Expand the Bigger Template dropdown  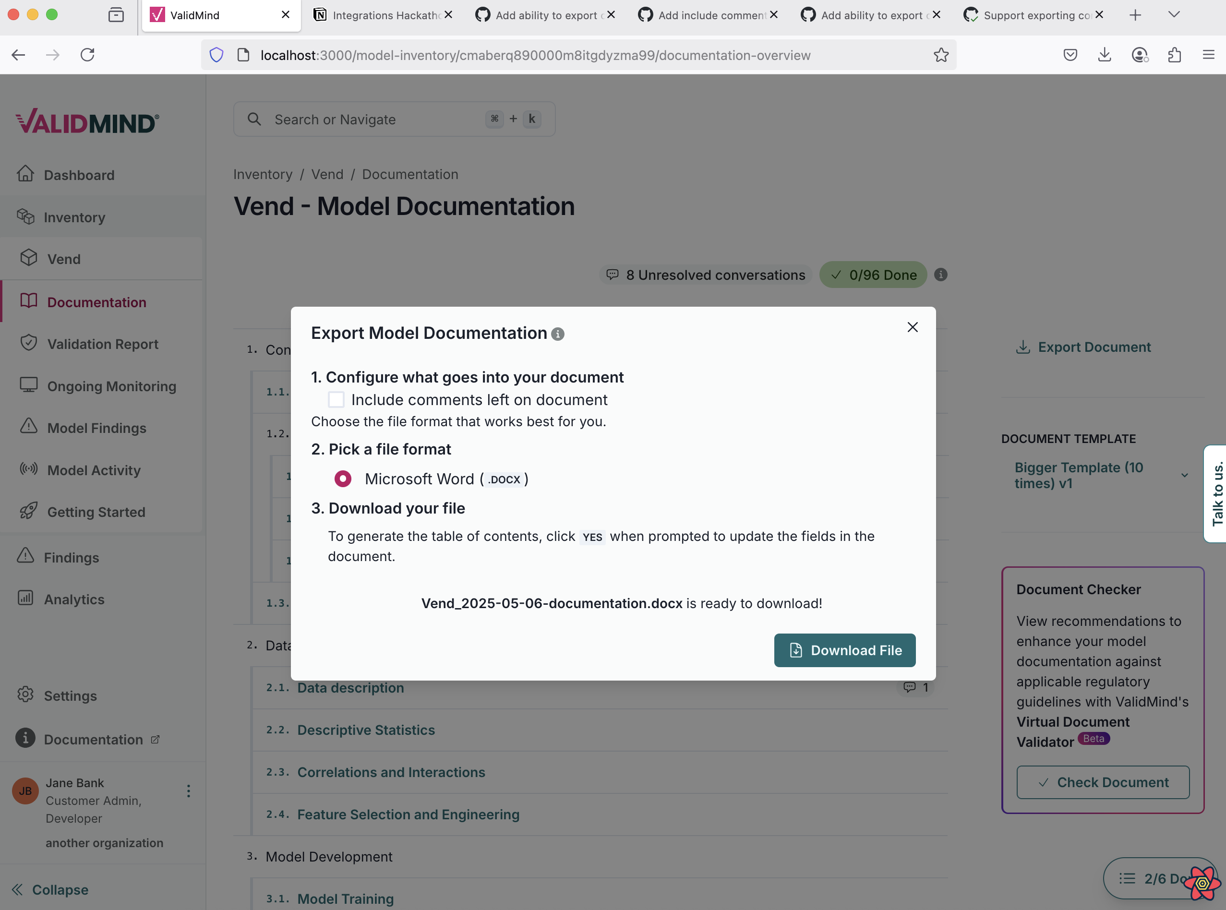coord(1184,475)
